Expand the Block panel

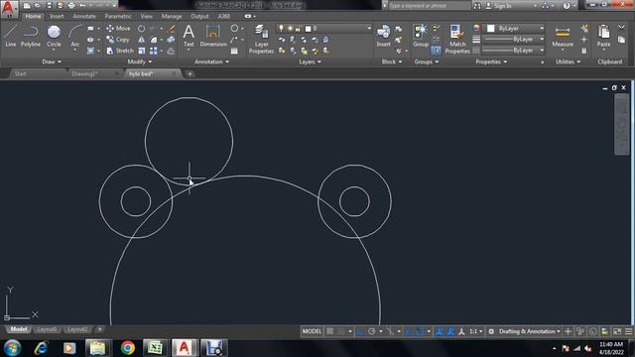coord(392,61)
